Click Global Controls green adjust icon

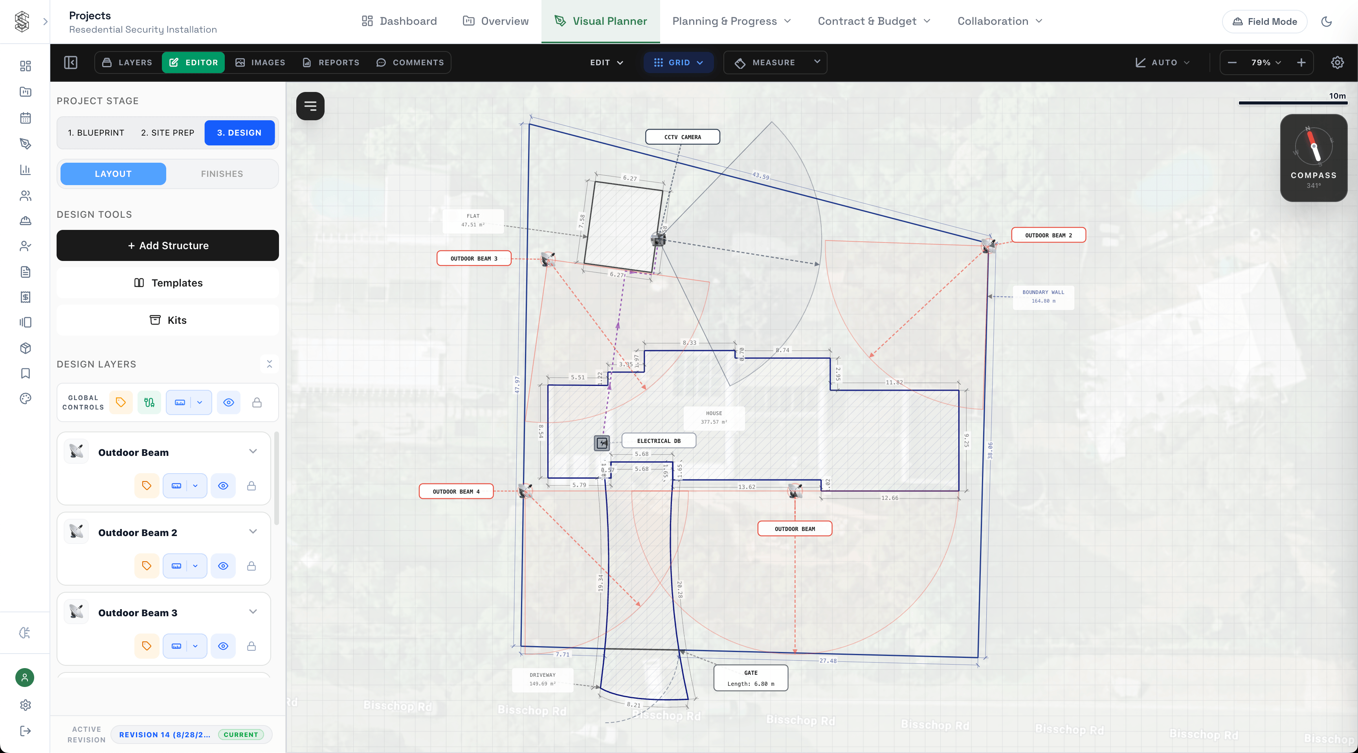click(x=149, y=402)
